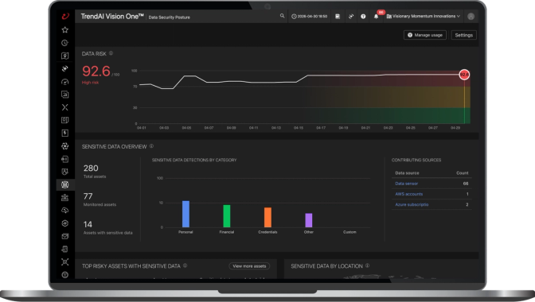Click info icon beside SENSITIVE DATA BY LOCATION
The height and width of the screenshot is (302, 535).
pos(368,266)
